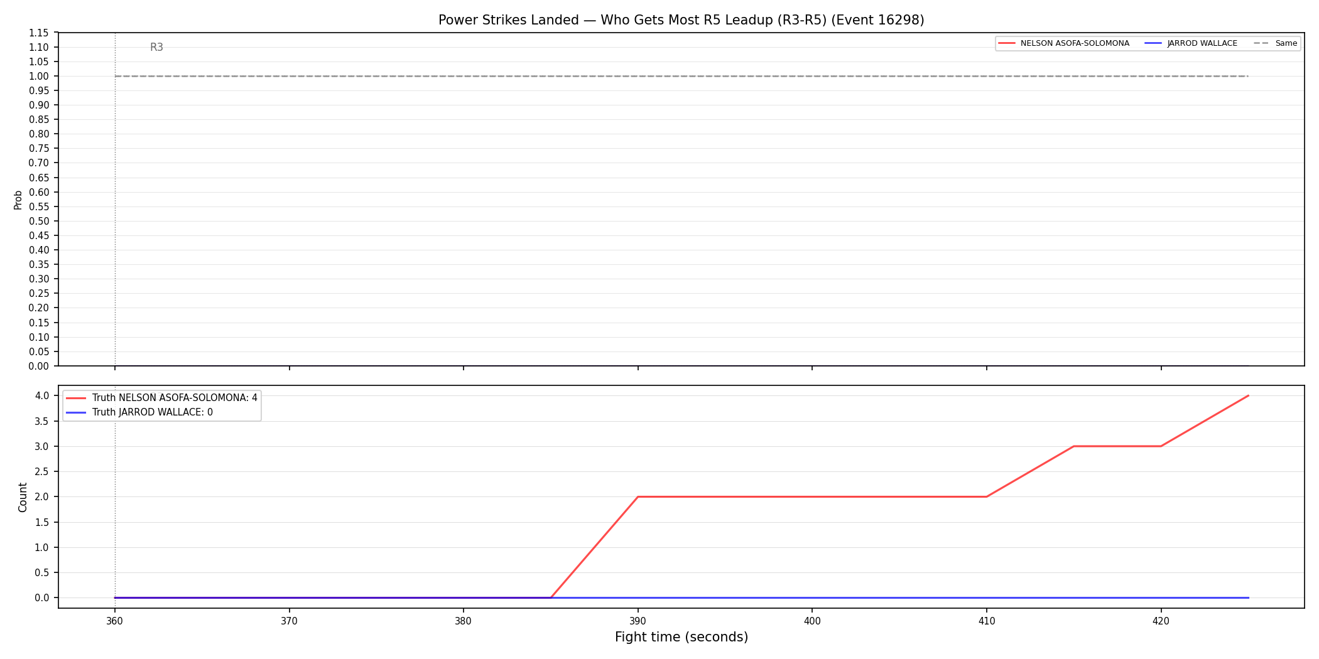Click the 4.0 tick on Count axis
This screenshot has height=659, width=1319.
point(42,396)
